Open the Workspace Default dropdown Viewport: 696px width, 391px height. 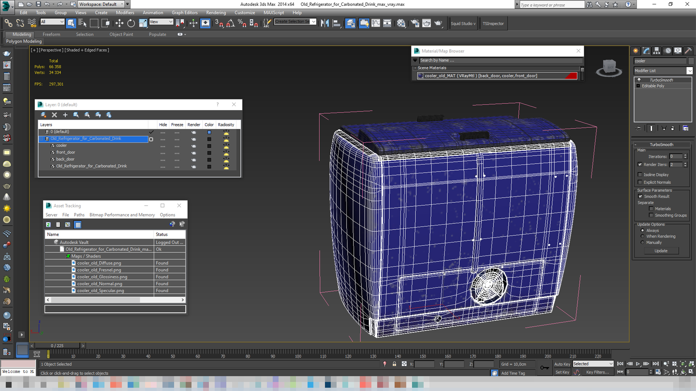click(x=101, y=4)
